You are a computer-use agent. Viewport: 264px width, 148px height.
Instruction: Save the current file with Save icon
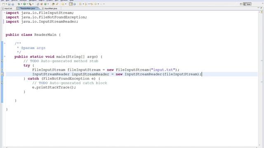[9, 4]
